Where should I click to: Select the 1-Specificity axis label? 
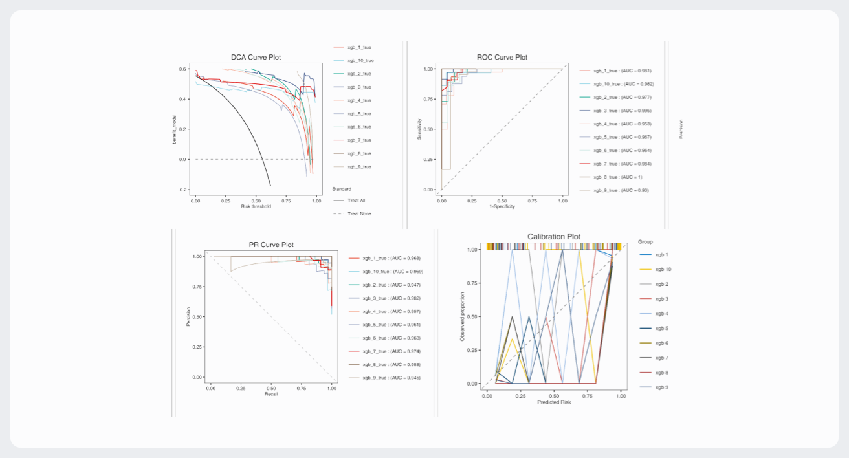coord(502,207)
